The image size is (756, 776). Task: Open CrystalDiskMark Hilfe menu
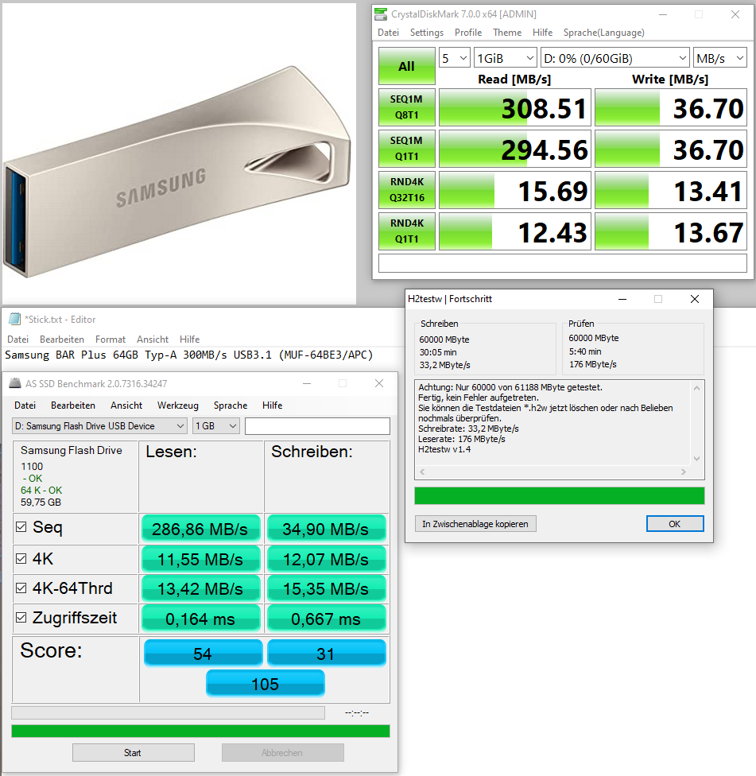coord(542,33)
